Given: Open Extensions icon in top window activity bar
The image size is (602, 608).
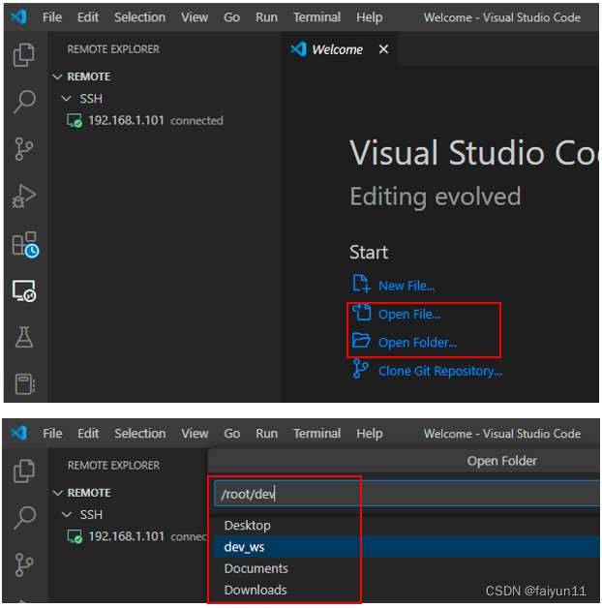Looking at the screenshot, I should pos(25,244).
